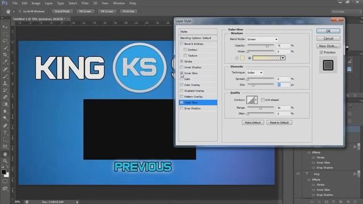The height and width of the screenshot is (204, 363).
Task: Open the glow gradient picker arrow
Action: 282,58
